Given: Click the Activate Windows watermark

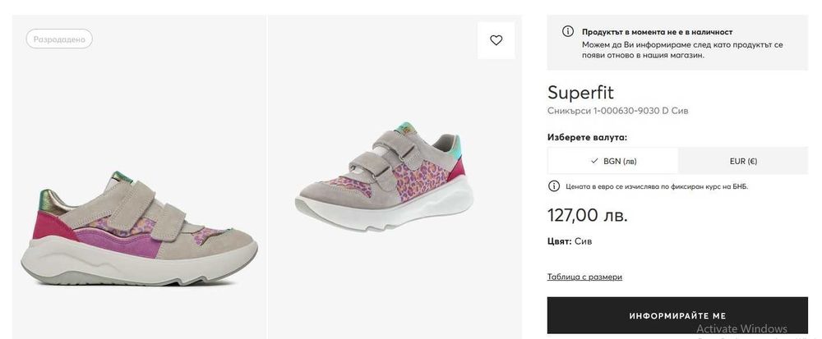Looking at the screenshot, I should [741, 329].
